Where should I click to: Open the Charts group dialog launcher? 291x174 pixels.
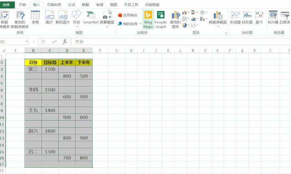[226, 33]
